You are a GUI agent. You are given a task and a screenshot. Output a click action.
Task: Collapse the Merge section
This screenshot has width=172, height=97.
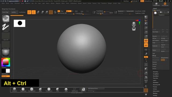pyautogui.click(x=154, y=56)
